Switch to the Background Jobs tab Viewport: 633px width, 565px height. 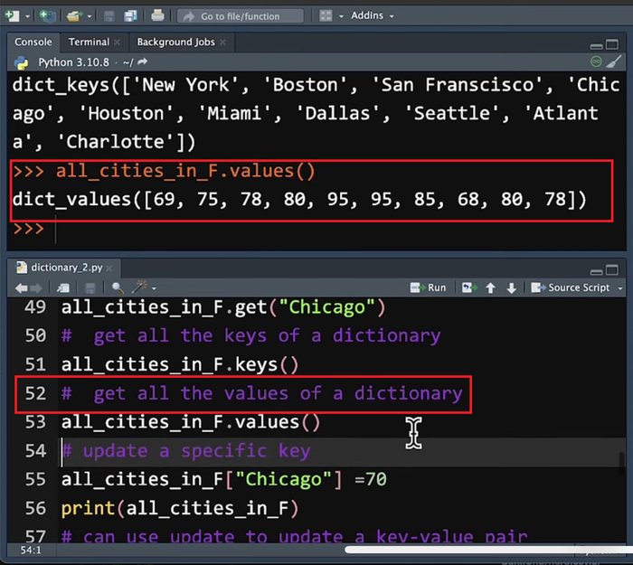175,42
